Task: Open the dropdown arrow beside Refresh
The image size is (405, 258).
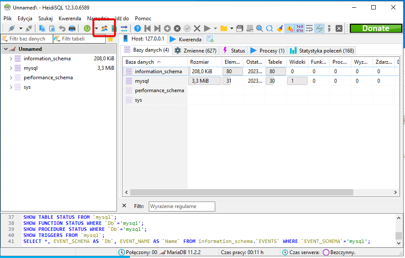Action: click(x=96, y=28)
